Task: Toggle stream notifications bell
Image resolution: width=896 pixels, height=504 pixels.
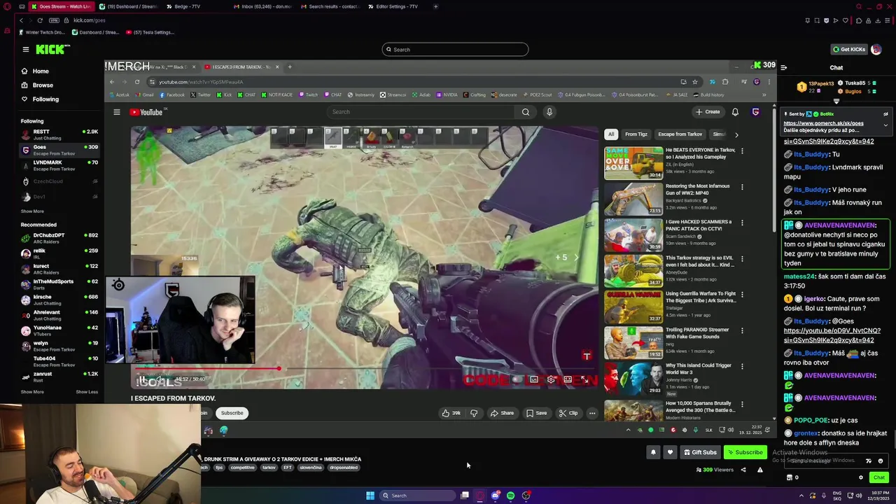Action: [x=653, y=452]
